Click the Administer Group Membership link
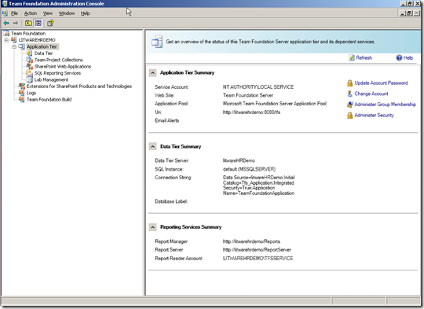 tap(385, 105)
